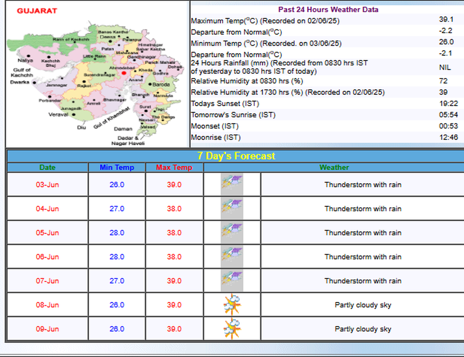Click Baroda on the Gujarat map
The width and height of the screenshot is (464, 357).
point(160,84)
